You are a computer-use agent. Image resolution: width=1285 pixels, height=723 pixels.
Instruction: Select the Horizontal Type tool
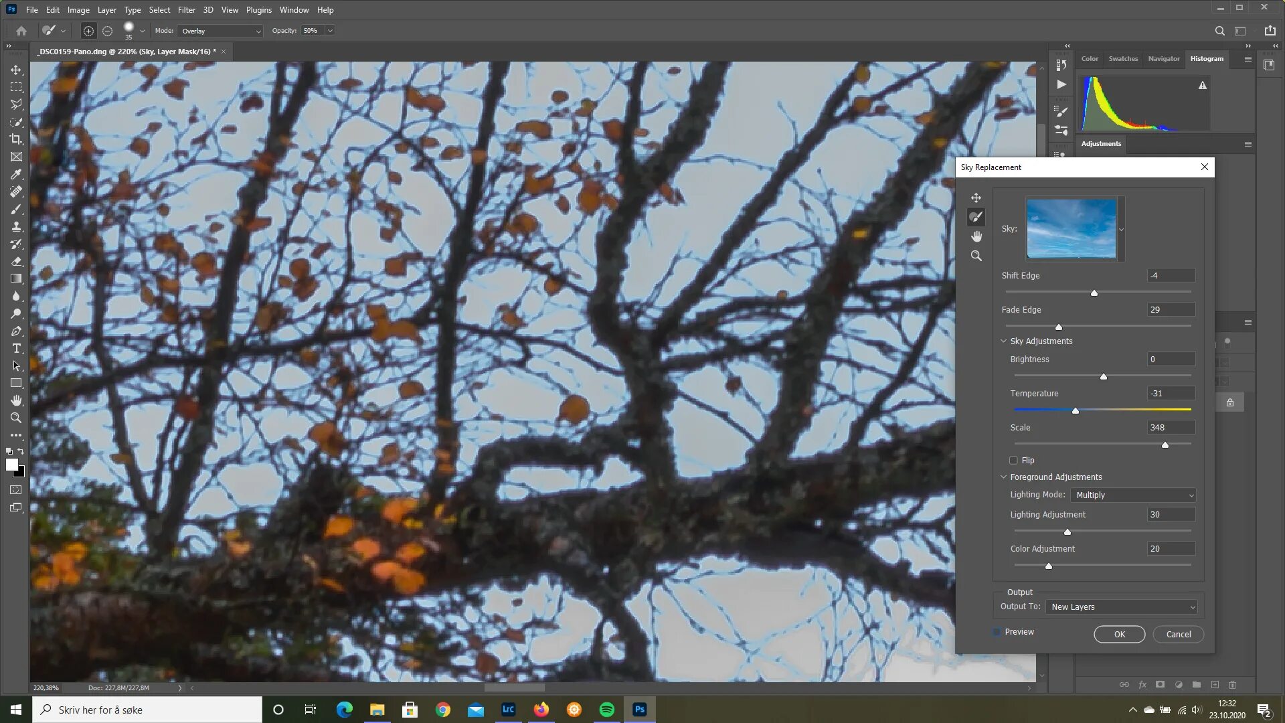tap(16, 349)
